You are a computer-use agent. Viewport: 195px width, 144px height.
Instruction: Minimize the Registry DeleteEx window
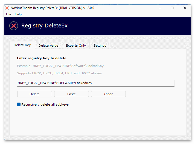coord(160,8)
